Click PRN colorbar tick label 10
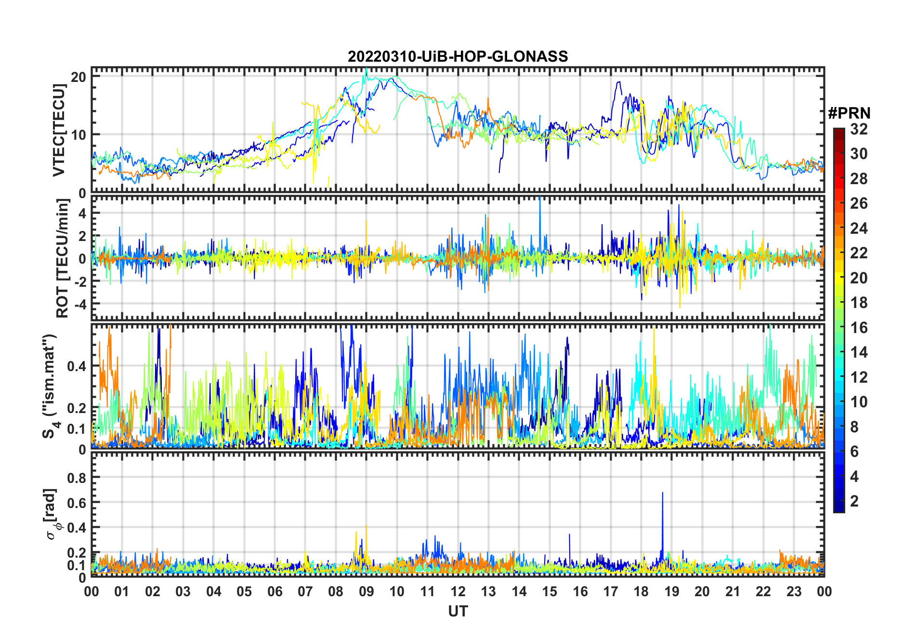This screenshot has width=916, height=641. point(859,402)
